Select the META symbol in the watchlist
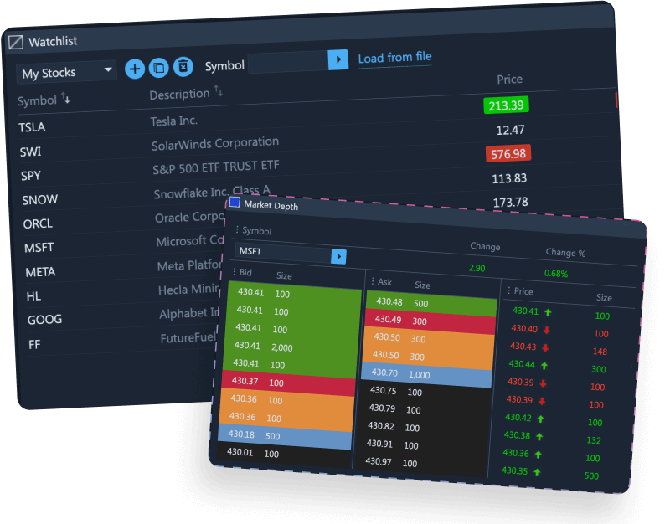Screen dimensions: 670x524 tap(40, 271)
